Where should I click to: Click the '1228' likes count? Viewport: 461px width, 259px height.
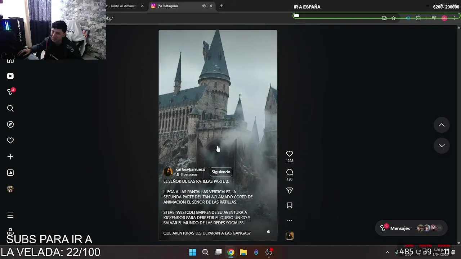coord(290,161)
